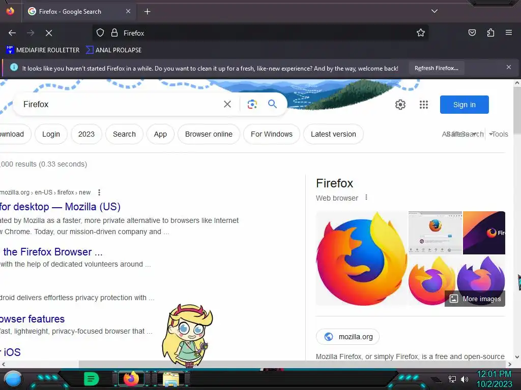Open the Firefox hamburger application menu
The width and height of the screenshot is (521, 390).
pyautogui.click(x=509, y=33)
